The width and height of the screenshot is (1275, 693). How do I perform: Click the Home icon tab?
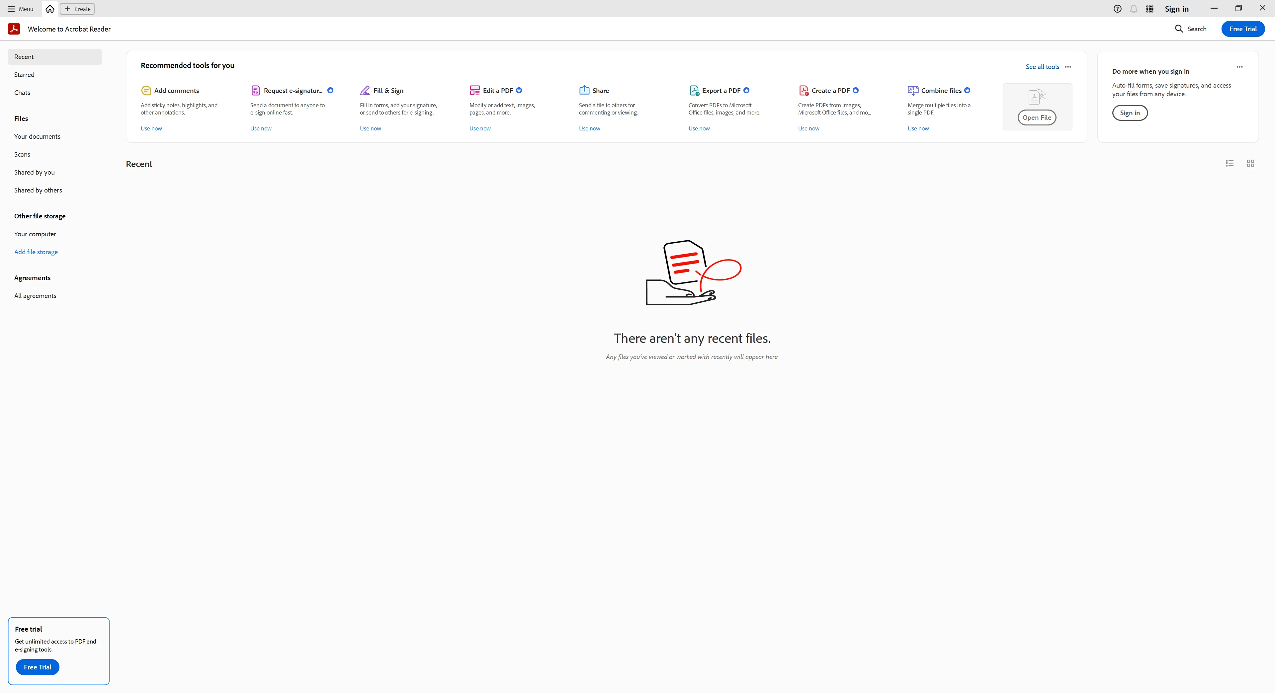tap(49, 9)
